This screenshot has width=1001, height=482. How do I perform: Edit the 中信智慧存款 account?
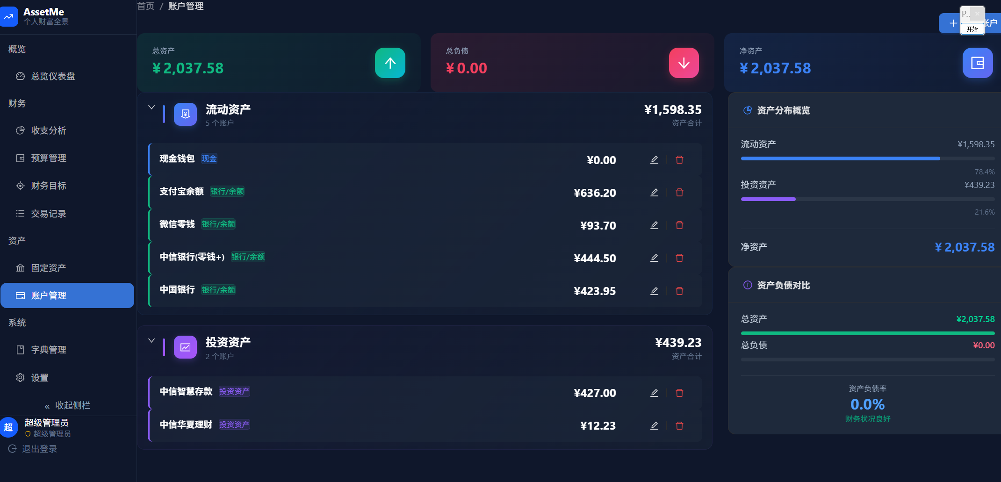(654, 393)
